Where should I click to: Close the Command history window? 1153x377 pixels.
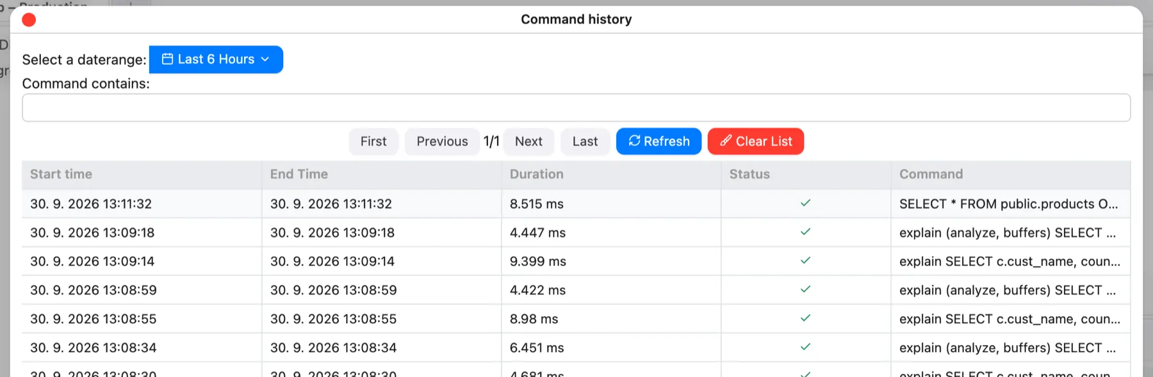point(29,20)
